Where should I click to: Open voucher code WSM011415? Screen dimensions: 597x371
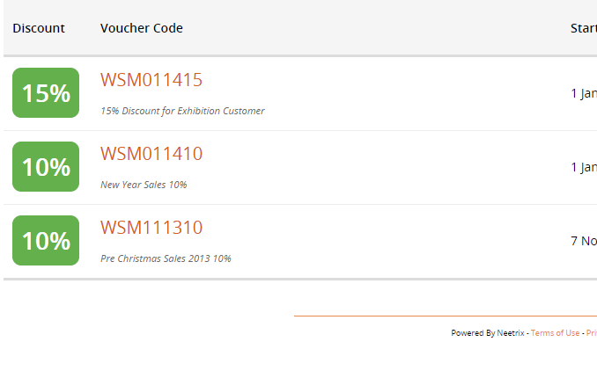[x=151, y=80]
